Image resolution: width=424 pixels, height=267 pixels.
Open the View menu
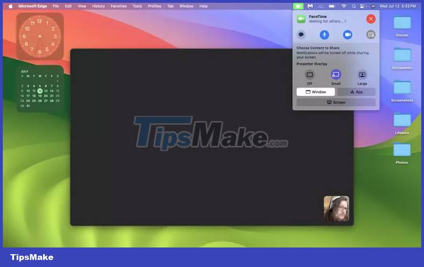81,6
